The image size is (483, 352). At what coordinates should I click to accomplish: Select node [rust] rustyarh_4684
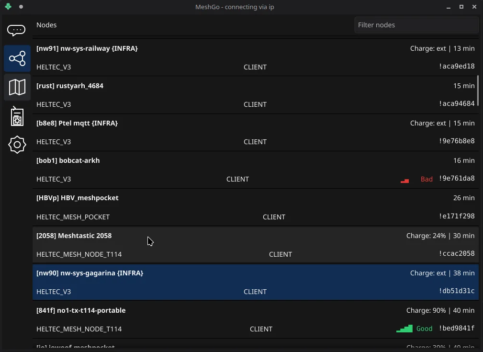click(256, 95)
